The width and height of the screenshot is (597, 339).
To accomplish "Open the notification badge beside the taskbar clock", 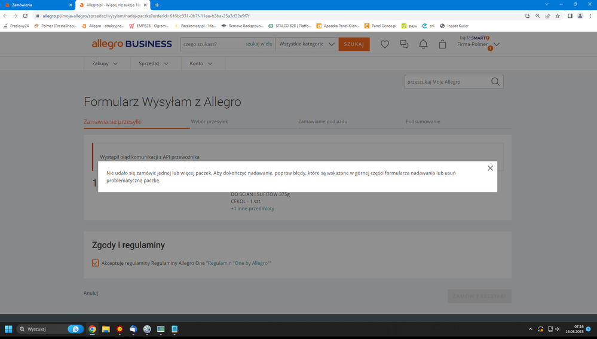I will click(x=588, y=329).
